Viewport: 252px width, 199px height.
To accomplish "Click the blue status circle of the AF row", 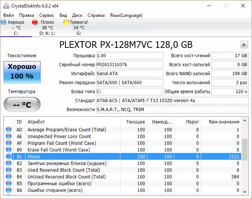I will tap(9, 143).
